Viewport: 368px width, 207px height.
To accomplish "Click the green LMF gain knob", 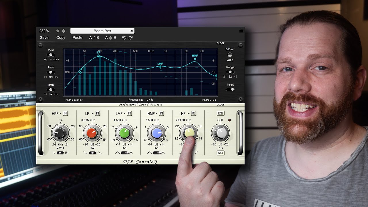I will click(x=124, y=133).
